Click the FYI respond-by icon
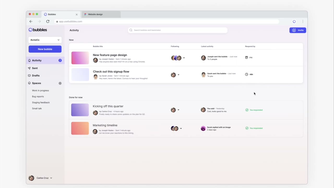The height and width of the screenshot is (188, 334). (x=247, y=57)
